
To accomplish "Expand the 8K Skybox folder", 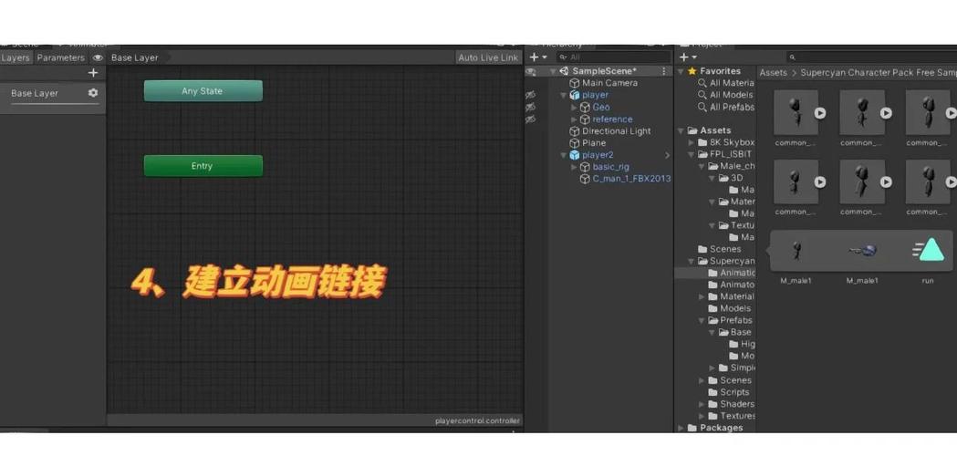I will [x=692, y=142].
